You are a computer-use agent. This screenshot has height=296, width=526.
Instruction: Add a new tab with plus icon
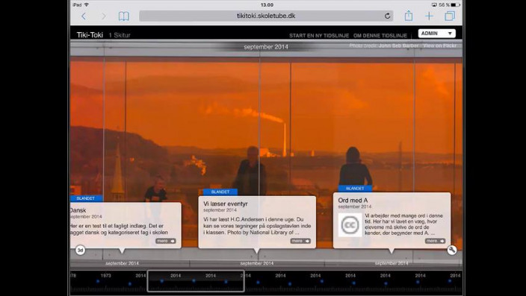click(x=429, y=16)
